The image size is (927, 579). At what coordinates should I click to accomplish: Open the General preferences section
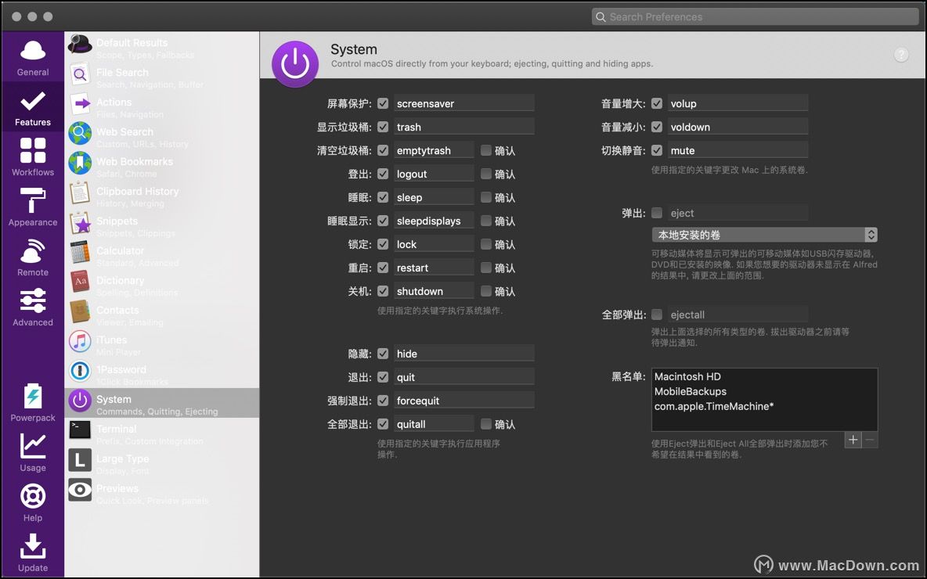(x=33, y=58)
